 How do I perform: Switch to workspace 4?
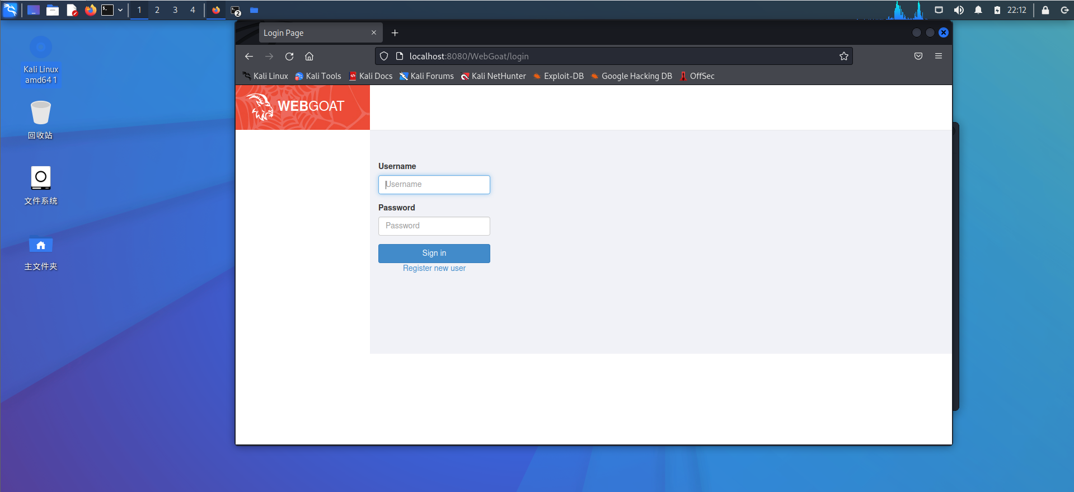[x=193, y=10]
